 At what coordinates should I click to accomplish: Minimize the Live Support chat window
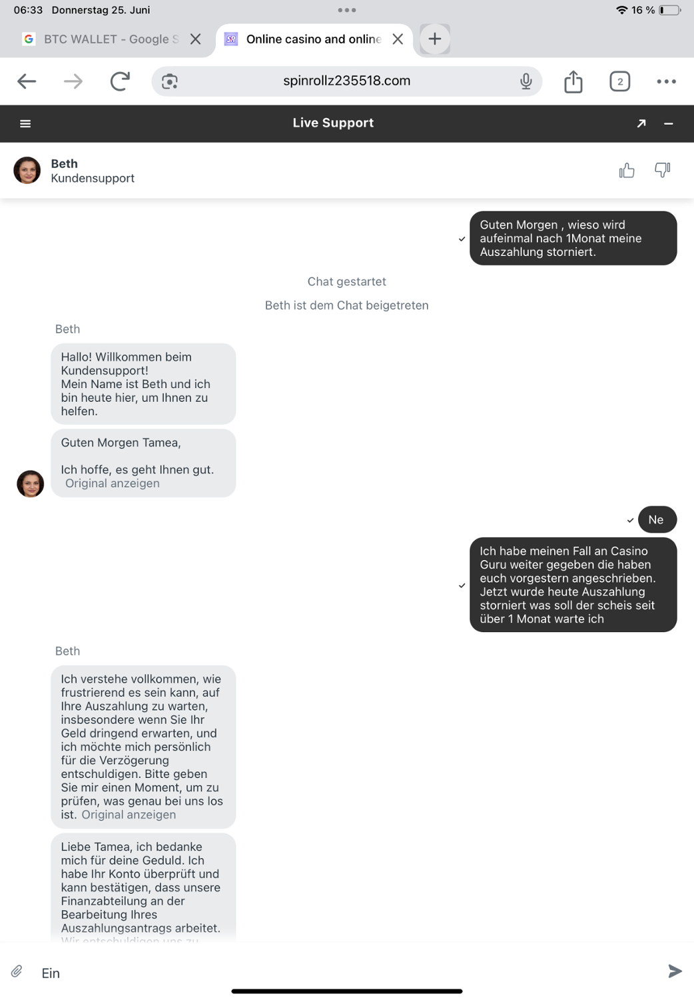click(x=669, y=123)
